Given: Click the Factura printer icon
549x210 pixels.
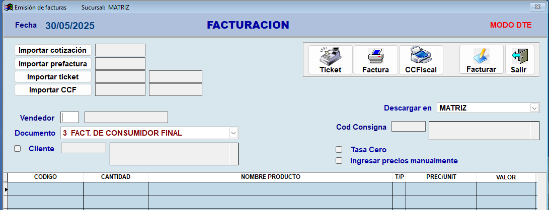Looking at the screenshot, I should pyautogui.click(x=375, y=56).
